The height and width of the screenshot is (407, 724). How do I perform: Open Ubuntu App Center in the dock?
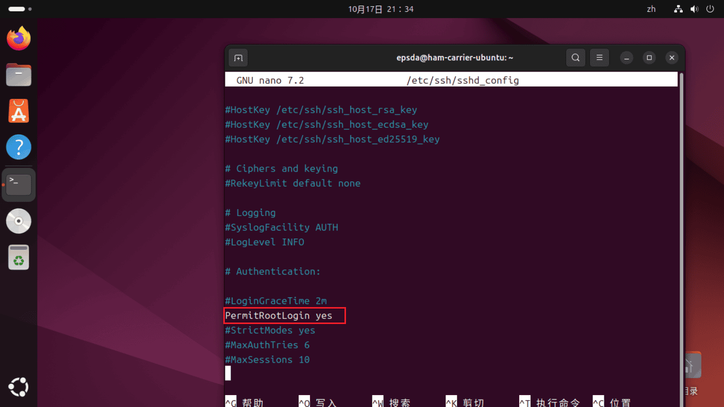pyautogui.click(x=19, y=111)
